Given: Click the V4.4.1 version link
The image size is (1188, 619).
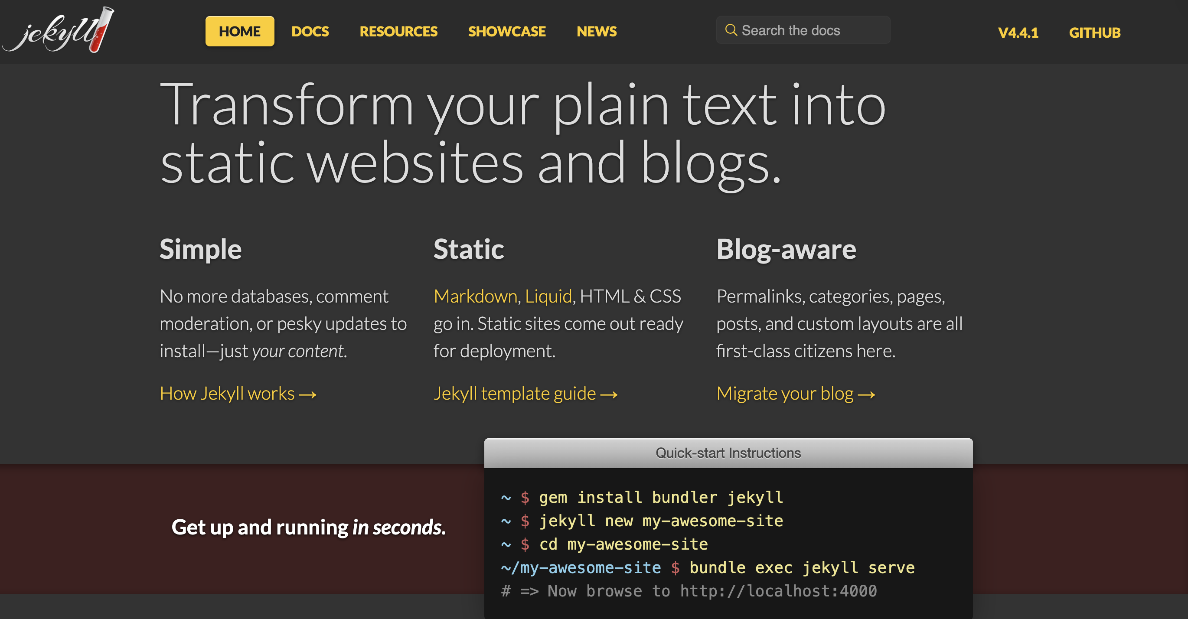Looking at the screenshot, I should coord(1018,33).
